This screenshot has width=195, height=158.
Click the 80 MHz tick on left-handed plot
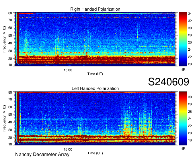(10, 92)
